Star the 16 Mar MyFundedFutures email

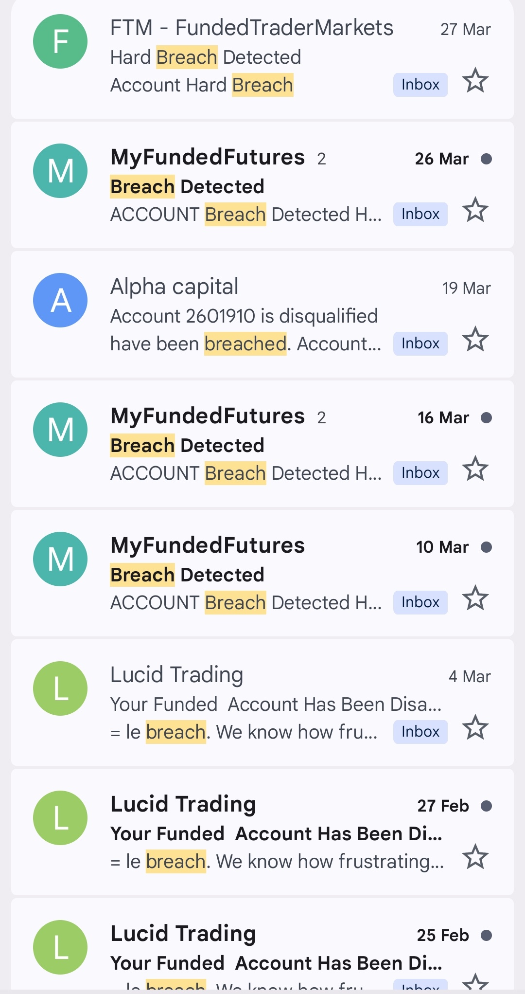(475, 469)
